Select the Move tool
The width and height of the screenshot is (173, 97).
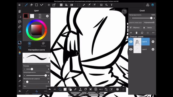(x=49, y=5)
